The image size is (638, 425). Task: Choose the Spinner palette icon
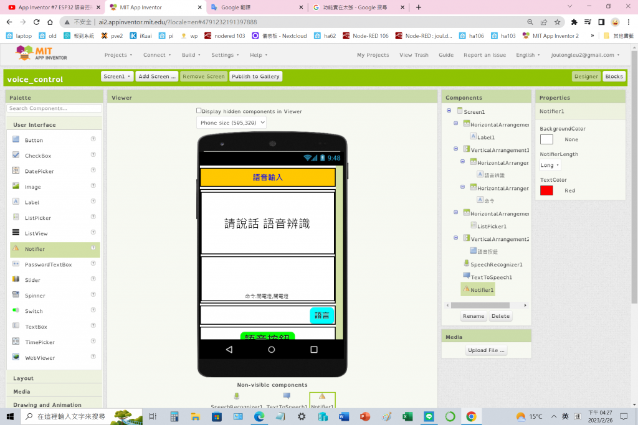pyautogui.click(x=16, y=294)
